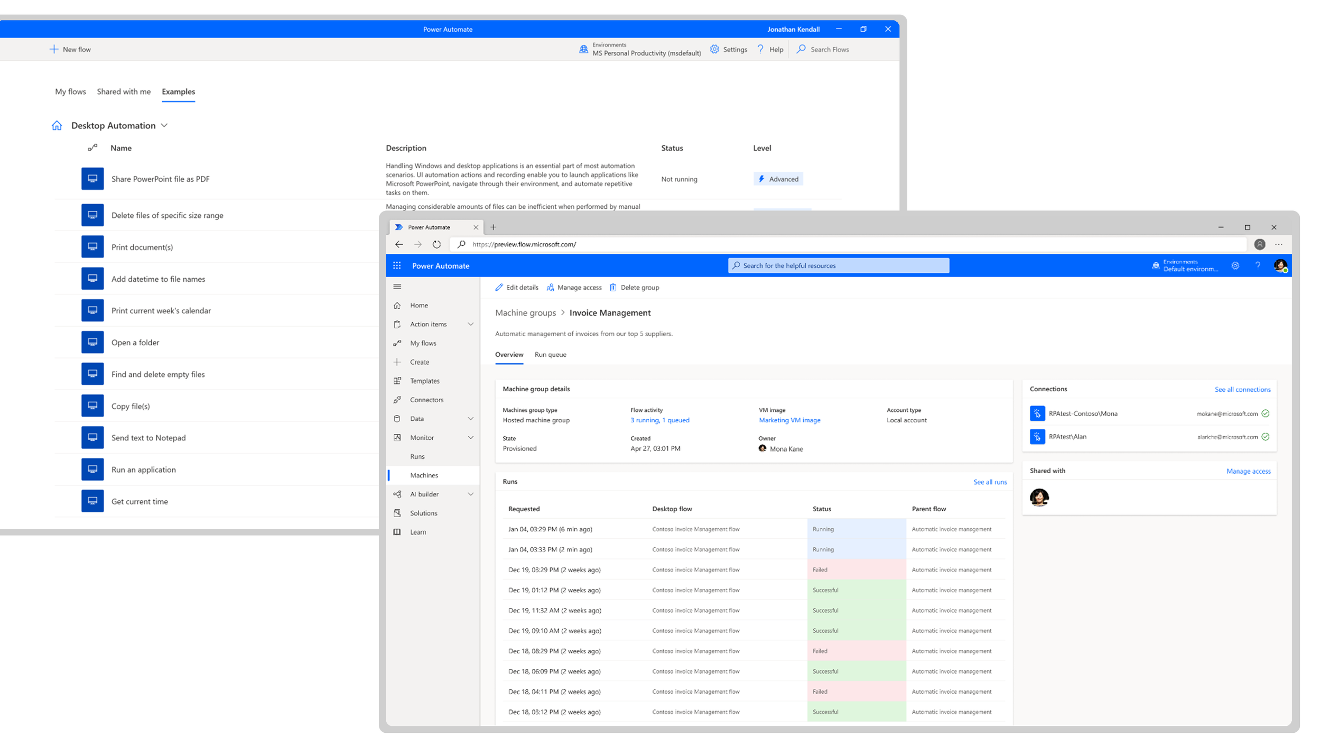
Task: Open the See all runs link
Action: [x=990, y=482]
